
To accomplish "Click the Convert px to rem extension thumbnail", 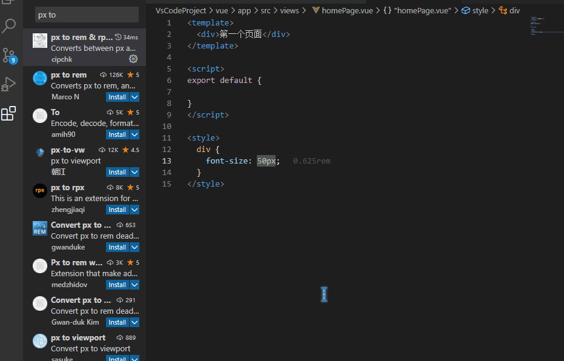I will pos(40,228).
